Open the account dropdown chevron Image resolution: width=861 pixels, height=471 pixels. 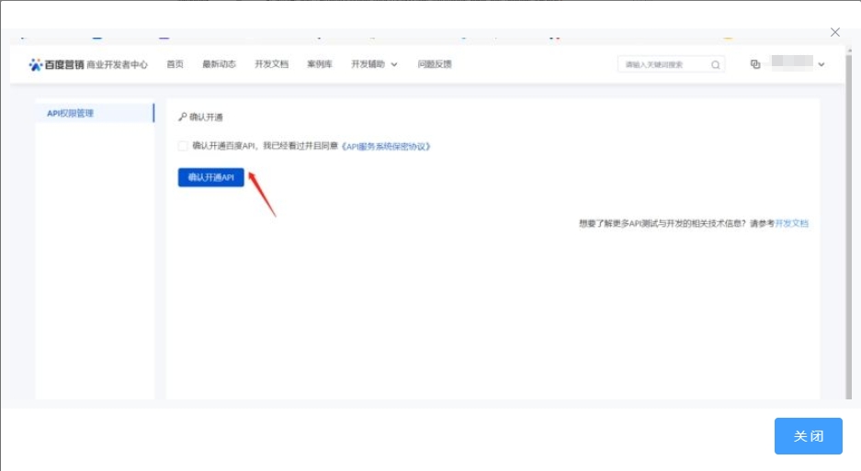pos(821,64)
